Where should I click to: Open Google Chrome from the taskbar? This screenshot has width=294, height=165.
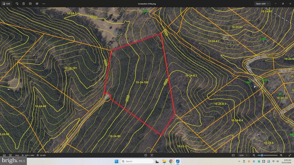[x=171, y=161]
